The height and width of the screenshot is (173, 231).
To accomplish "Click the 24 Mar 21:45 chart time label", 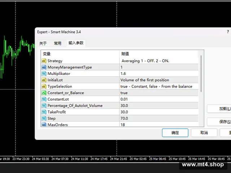I will 118,159.
